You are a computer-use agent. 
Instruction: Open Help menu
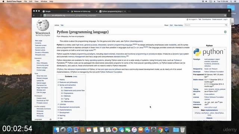click(51, 1)
